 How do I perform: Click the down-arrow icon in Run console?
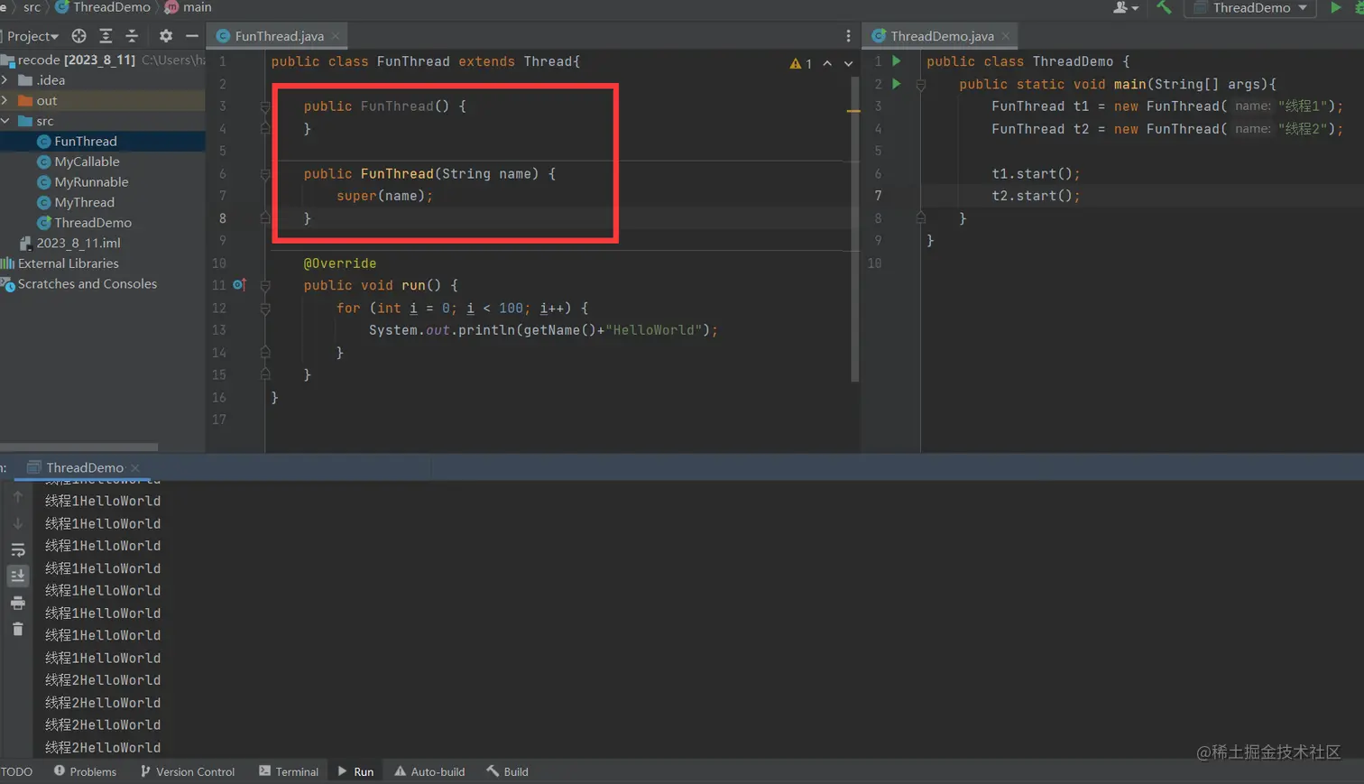click(18, 523)
